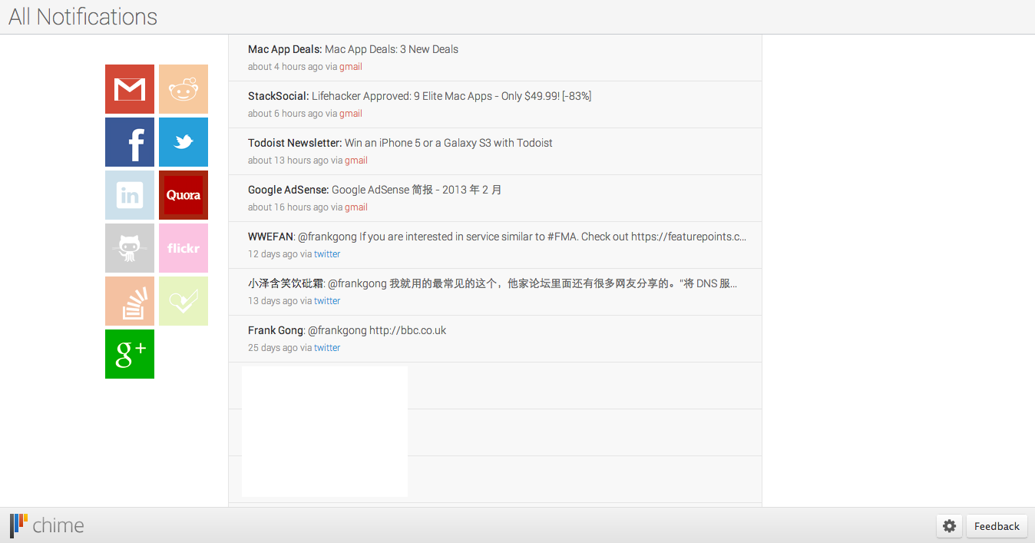Screen dimensions: 1035x543
Task: Open the Stack Overflow tile
Action: [x=130, y=301]
